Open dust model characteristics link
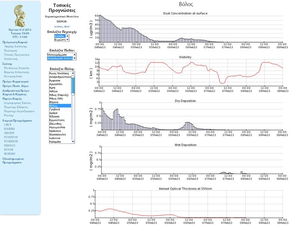This screenshot has height=231, width=299. (x=67, y=27)
